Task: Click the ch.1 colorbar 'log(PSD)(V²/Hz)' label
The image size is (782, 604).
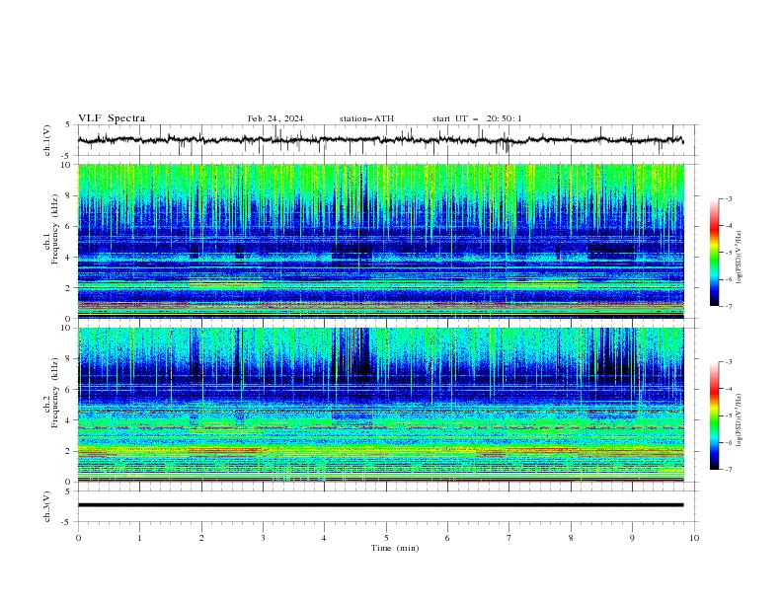Action: (x=740, y=258)
